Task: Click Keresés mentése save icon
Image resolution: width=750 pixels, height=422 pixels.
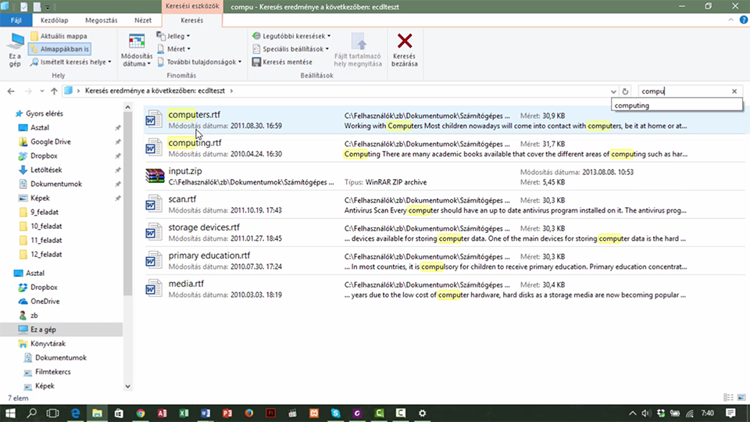Action: point(256,62)
